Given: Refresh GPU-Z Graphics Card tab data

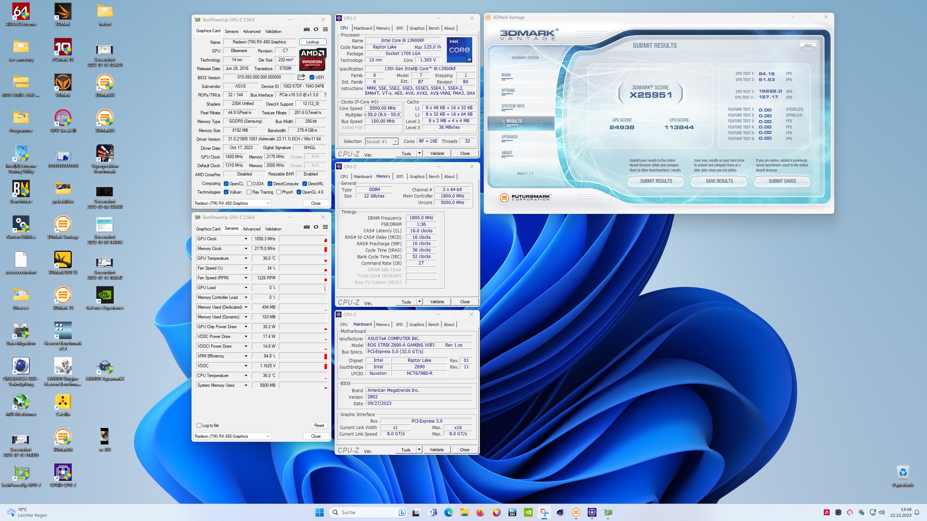Looking at the screenshot, I should 316,29.
